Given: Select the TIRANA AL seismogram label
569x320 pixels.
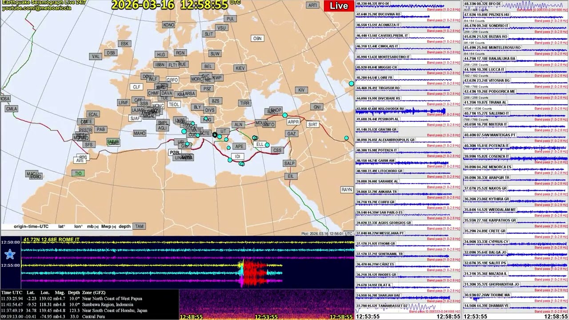Looking at the screenshot, I should point(485,102).
